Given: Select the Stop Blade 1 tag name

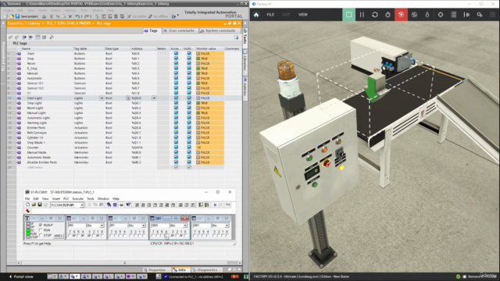Looking at the screenshot, I should [36, 142].
